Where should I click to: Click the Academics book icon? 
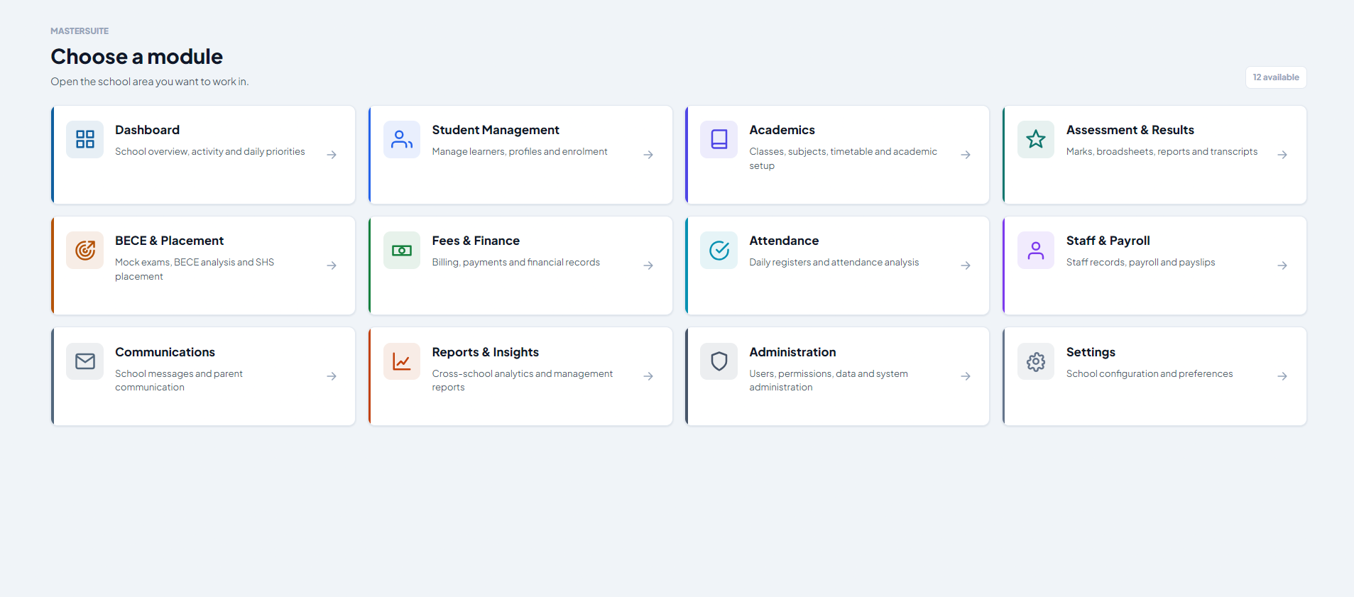click(x=719, y=139)
